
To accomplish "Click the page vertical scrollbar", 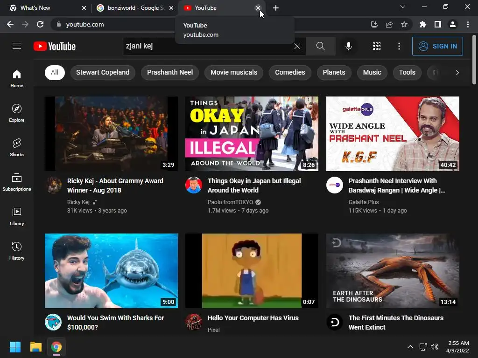I will (x=474, y=60).
